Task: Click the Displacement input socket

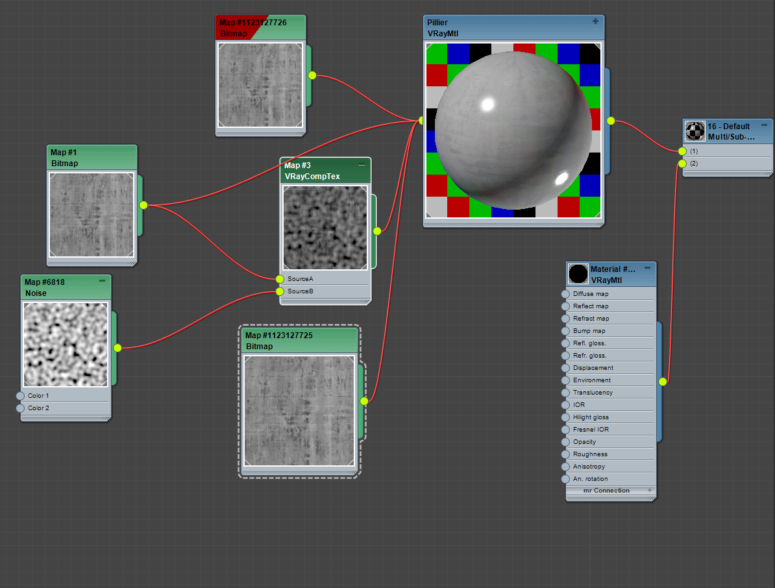Action: click(565, 368)
